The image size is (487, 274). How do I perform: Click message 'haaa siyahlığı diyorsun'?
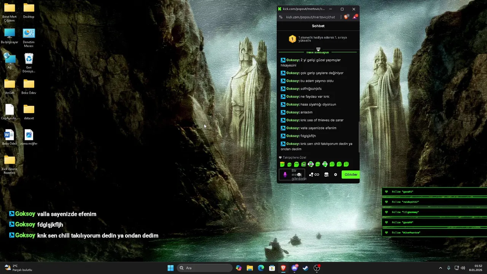coord(318,105)
